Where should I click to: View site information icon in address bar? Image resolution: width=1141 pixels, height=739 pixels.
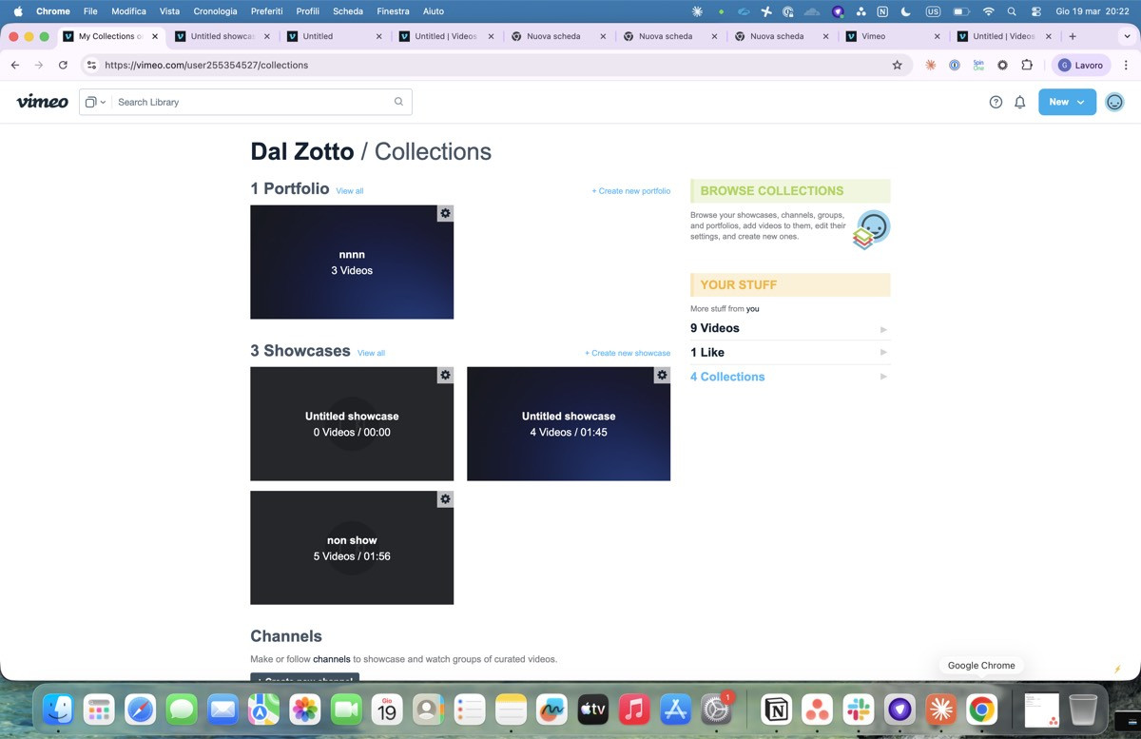pyautogui.click(x=91, y=65)
